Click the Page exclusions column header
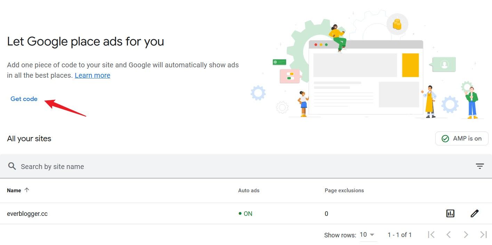Viewport: 492px width, 245px height. click(344, 190)
